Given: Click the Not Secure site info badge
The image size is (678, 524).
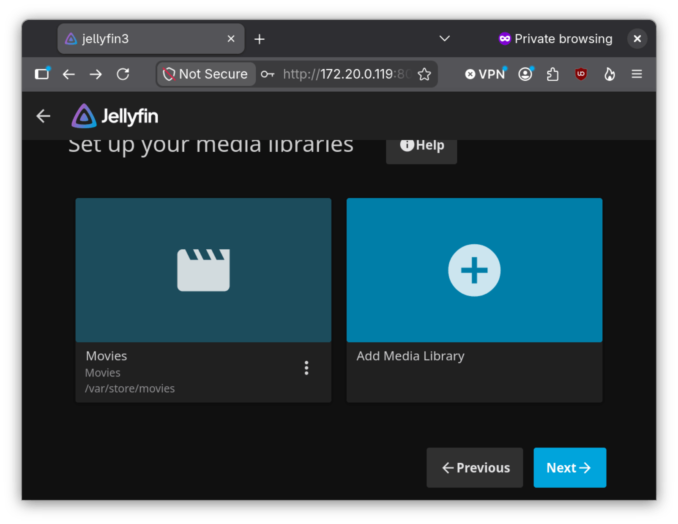Looking at the screenshot, I should point(206,74).
